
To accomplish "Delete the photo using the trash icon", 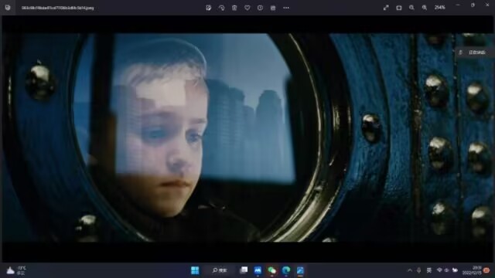I will tap(234, 8).
